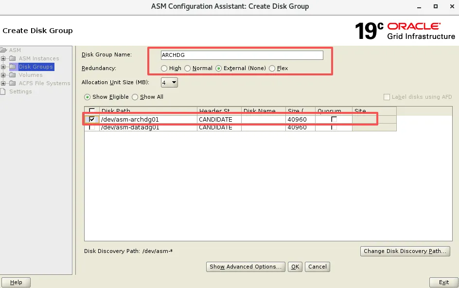Toggle Label disks using AFD checkbox
Screen dimensions: 459x288
(387, 97)
